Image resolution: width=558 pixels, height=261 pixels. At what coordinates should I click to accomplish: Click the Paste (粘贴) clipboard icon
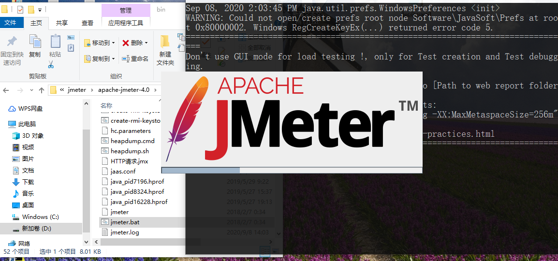point(55,41)
